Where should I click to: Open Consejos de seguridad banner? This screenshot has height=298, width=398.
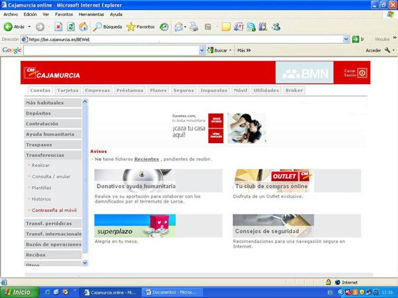point(297,226)
